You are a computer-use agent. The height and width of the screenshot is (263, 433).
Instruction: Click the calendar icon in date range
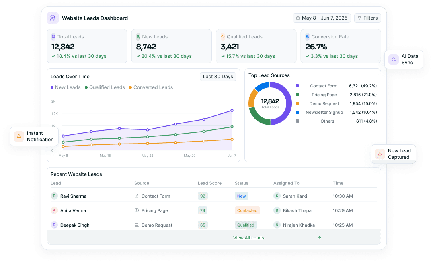point(298,18)
